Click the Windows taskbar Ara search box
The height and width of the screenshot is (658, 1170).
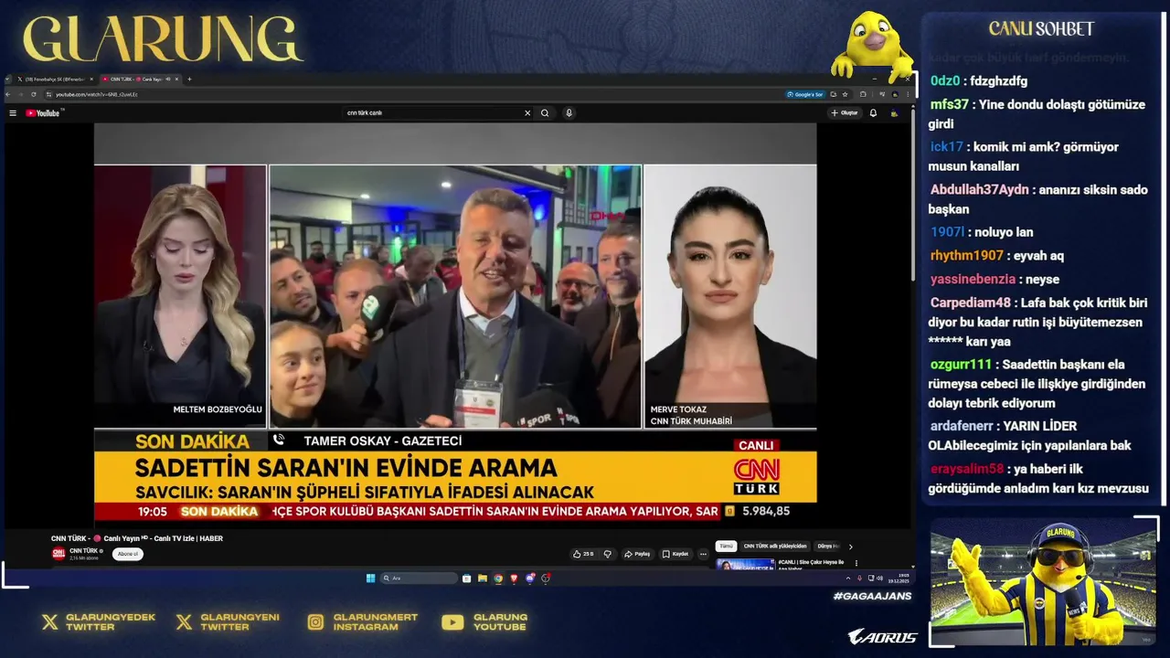point(419,578)
